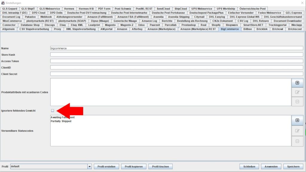Open the Österreichische Post tab

[x=253, y=9]
